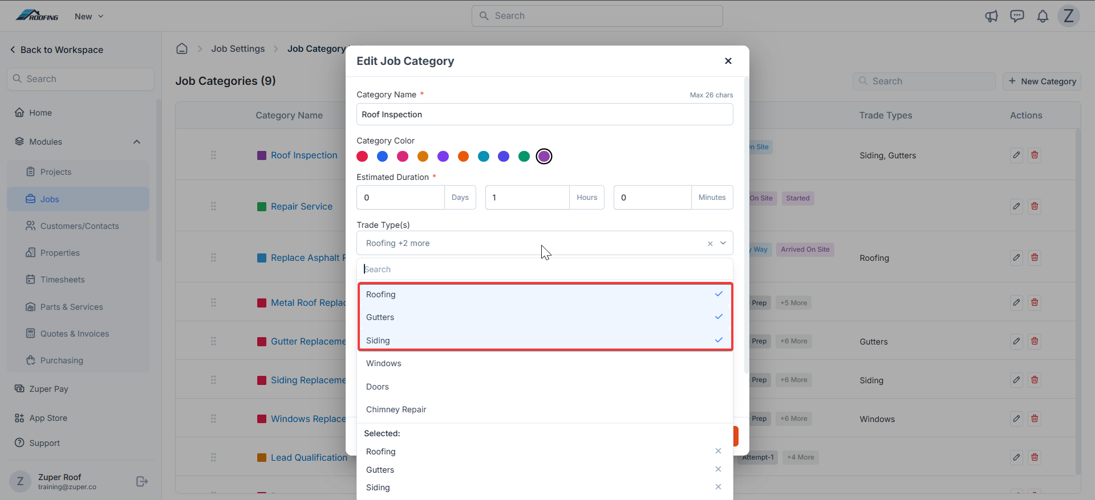This screenshot has height=500, width=1095.
Task: Open Customers/Contacts in sidebar
Action: pos(78,226)
